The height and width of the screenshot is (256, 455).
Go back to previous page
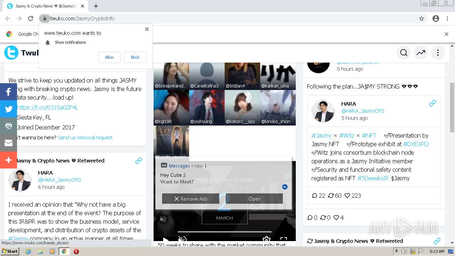click(x=8, y=18)
